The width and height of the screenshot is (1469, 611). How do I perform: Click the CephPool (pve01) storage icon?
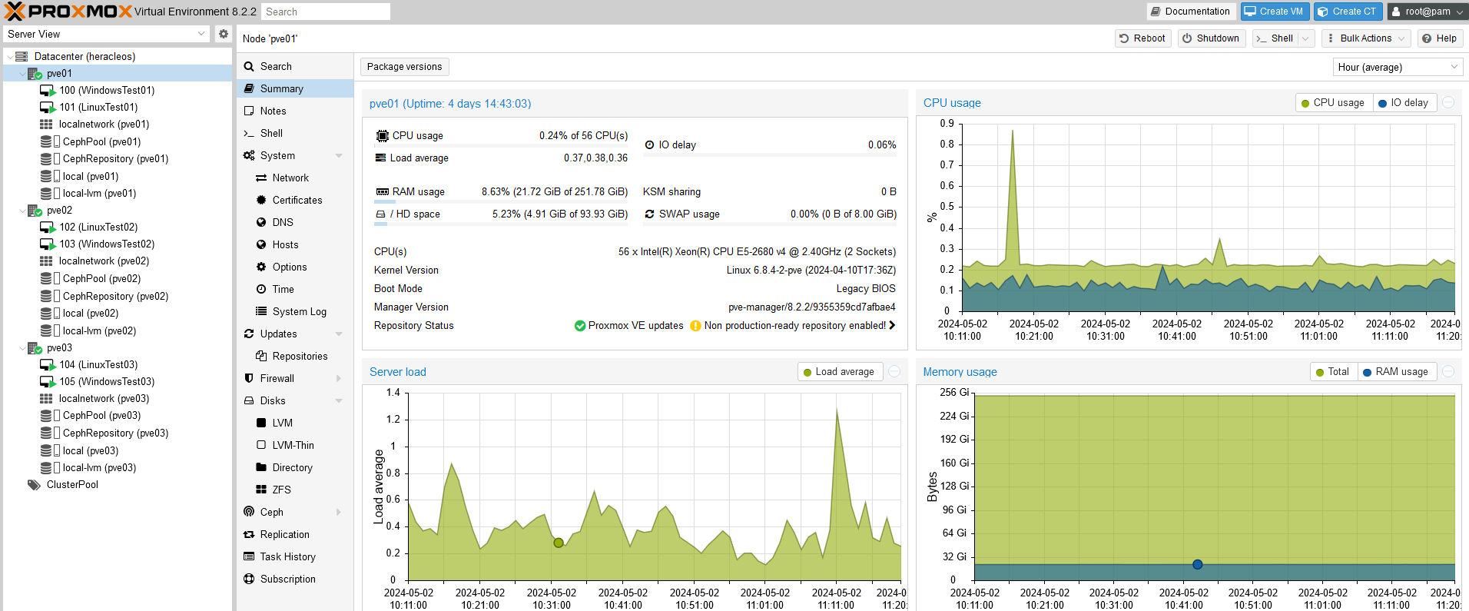point(47,142)
